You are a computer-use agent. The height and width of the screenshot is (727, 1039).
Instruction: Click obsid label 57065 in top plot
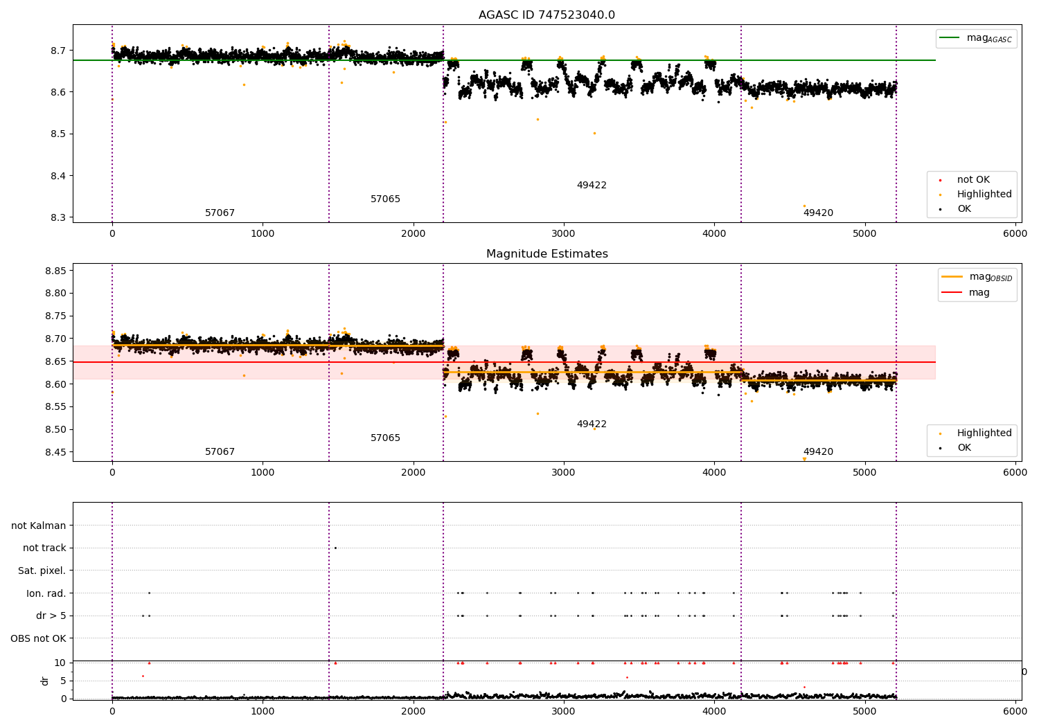click(x=385, y=199)
